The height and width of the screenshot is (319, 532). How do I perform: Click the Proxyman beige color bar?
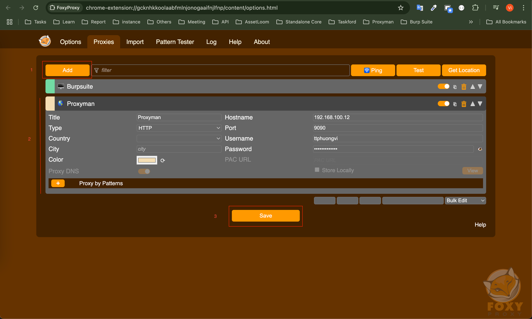[50, 103]
